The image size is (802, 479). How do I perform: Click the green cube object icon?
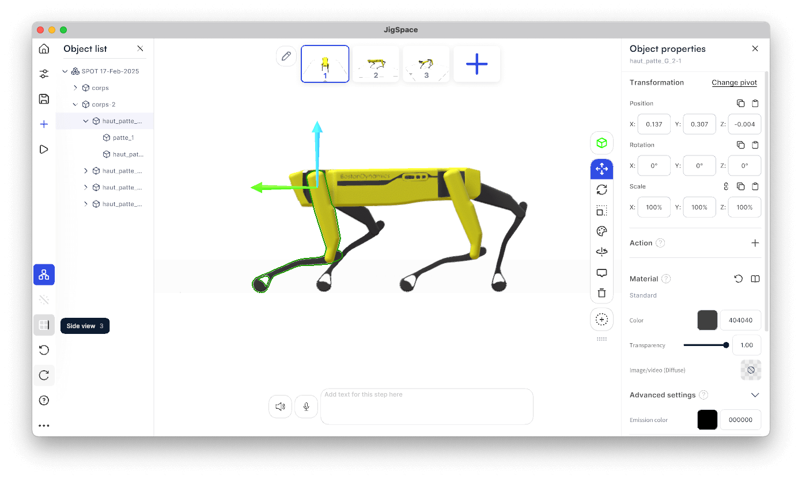coord(601,143)
